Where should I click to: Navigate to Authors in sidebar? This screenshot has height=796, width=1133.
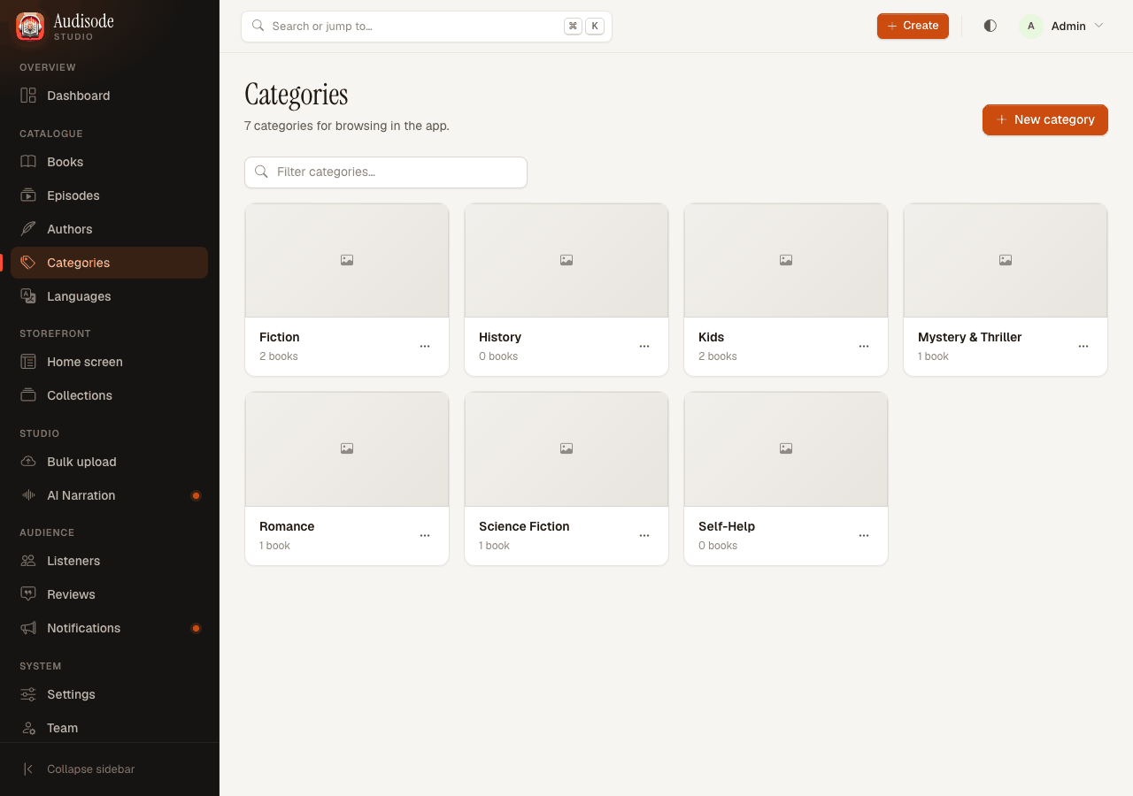(110, 229)
